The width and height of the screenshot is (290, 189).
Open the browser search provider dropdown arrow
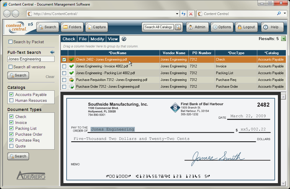point(285,14)
